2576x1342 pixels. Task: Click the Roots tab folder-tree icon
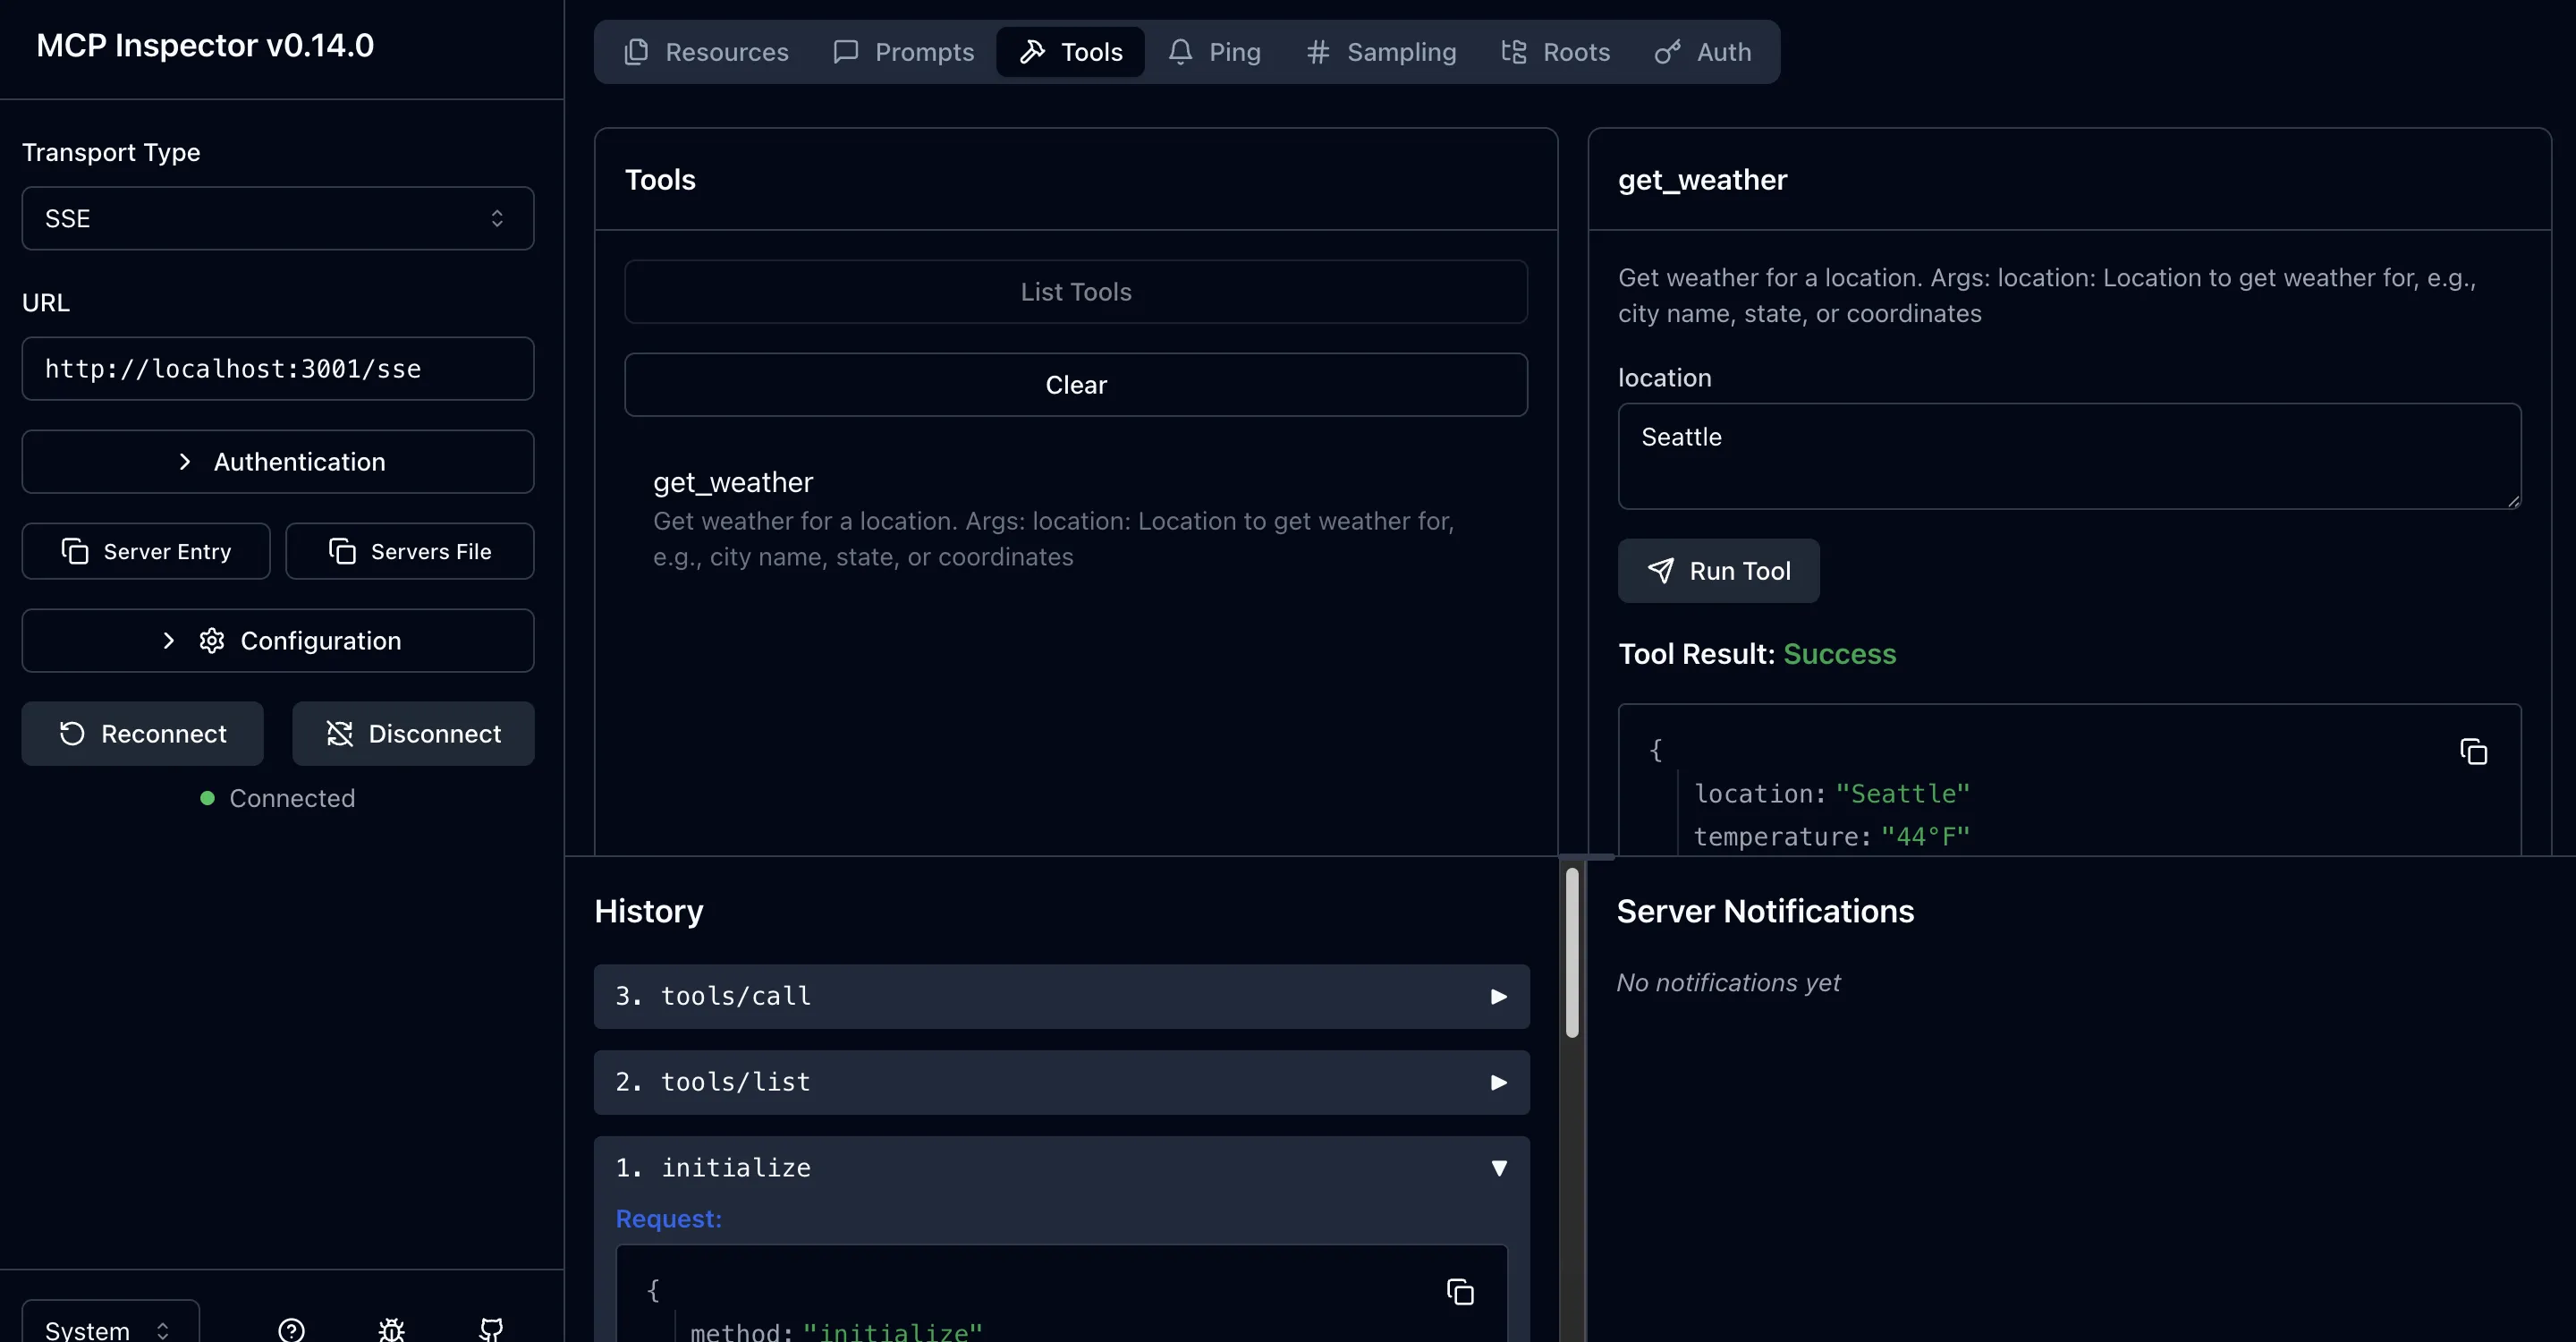pos(1514,52)
